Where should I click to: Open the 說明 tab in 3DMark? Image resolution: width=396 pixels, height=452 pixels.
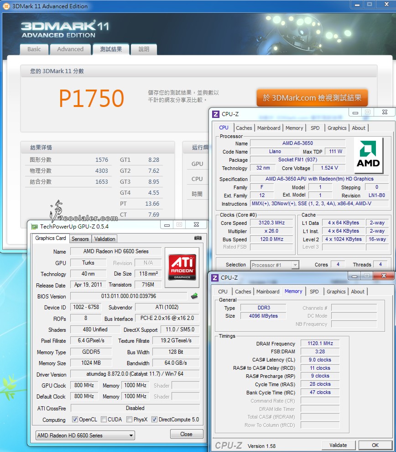tap(144, 49)
